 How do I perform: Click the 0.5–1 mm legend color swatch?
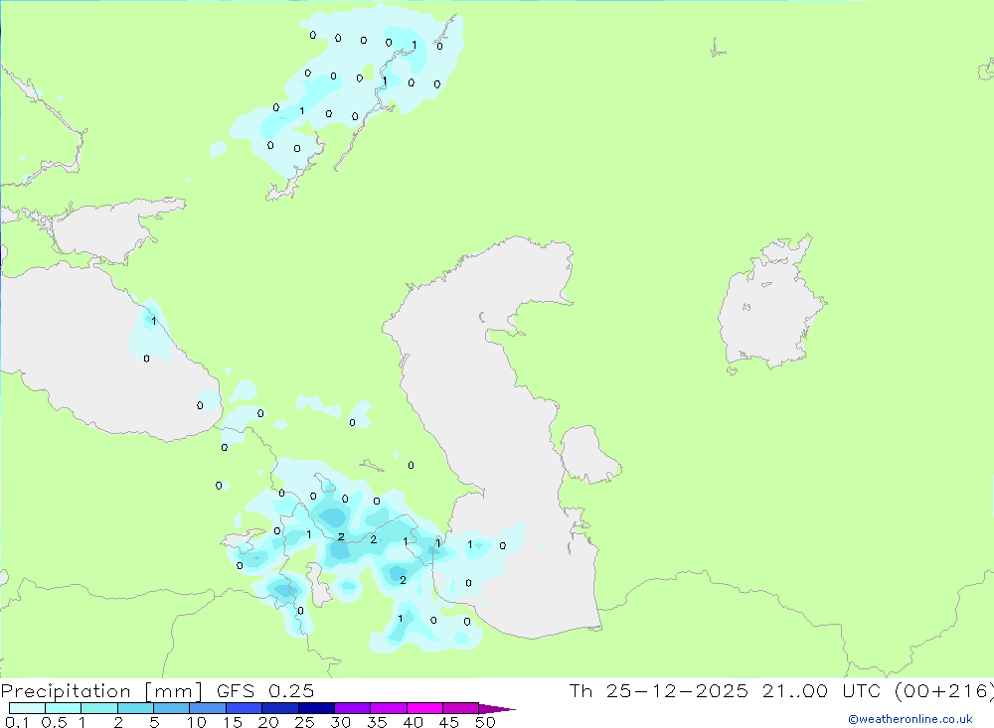(63, 708)
